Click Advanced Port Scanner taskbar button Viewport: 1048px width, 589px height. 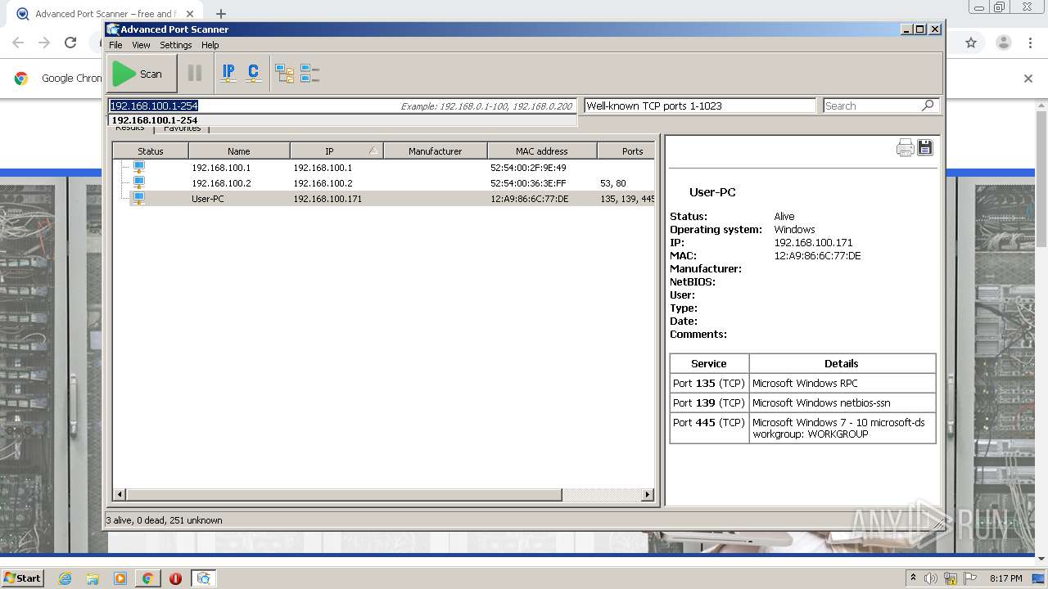(x=204, y=578)
